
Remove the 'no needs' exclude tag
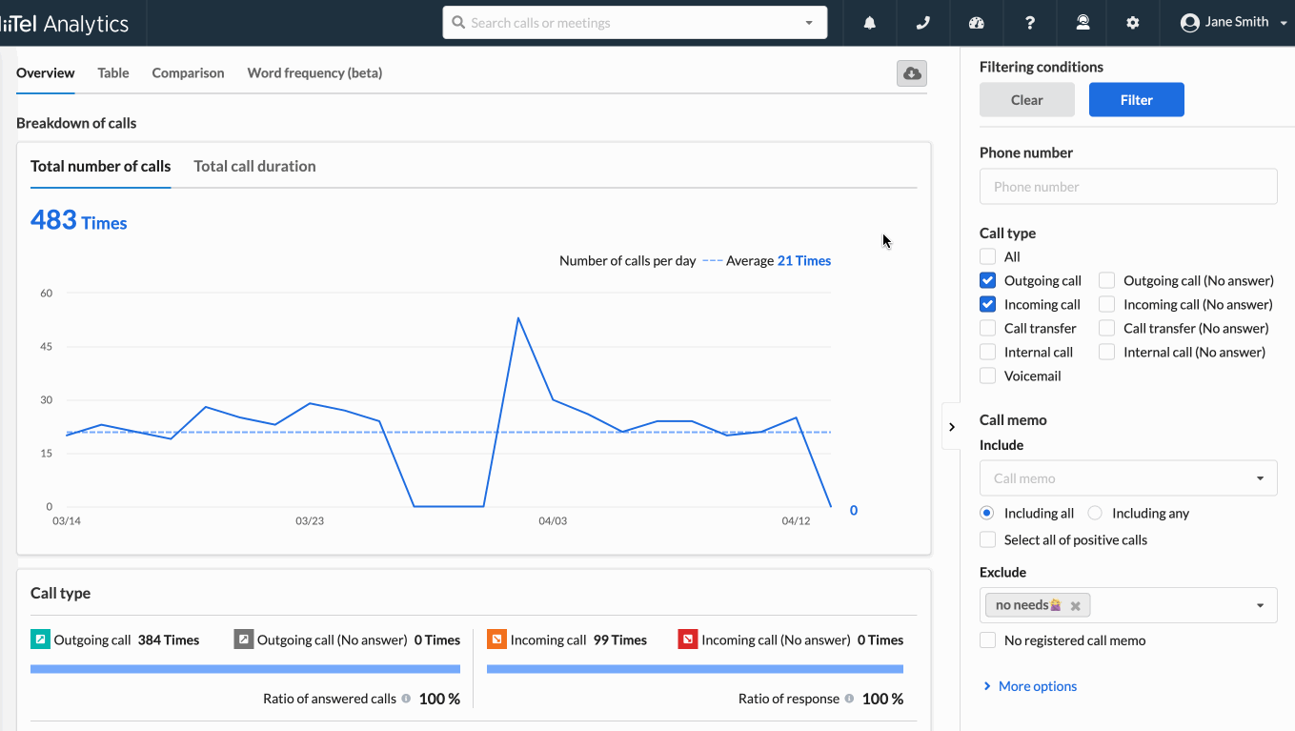click(x=1075, y=606)
